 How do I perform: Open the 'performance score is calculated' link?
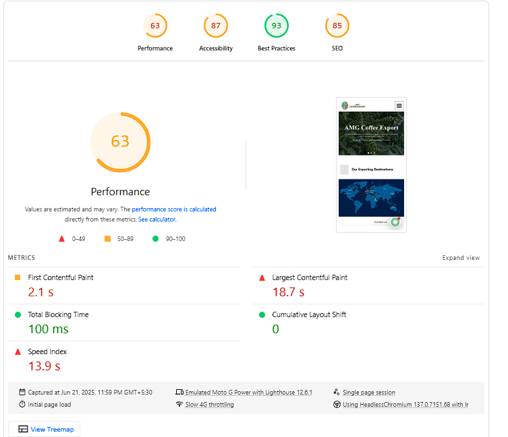coord(174,209)
